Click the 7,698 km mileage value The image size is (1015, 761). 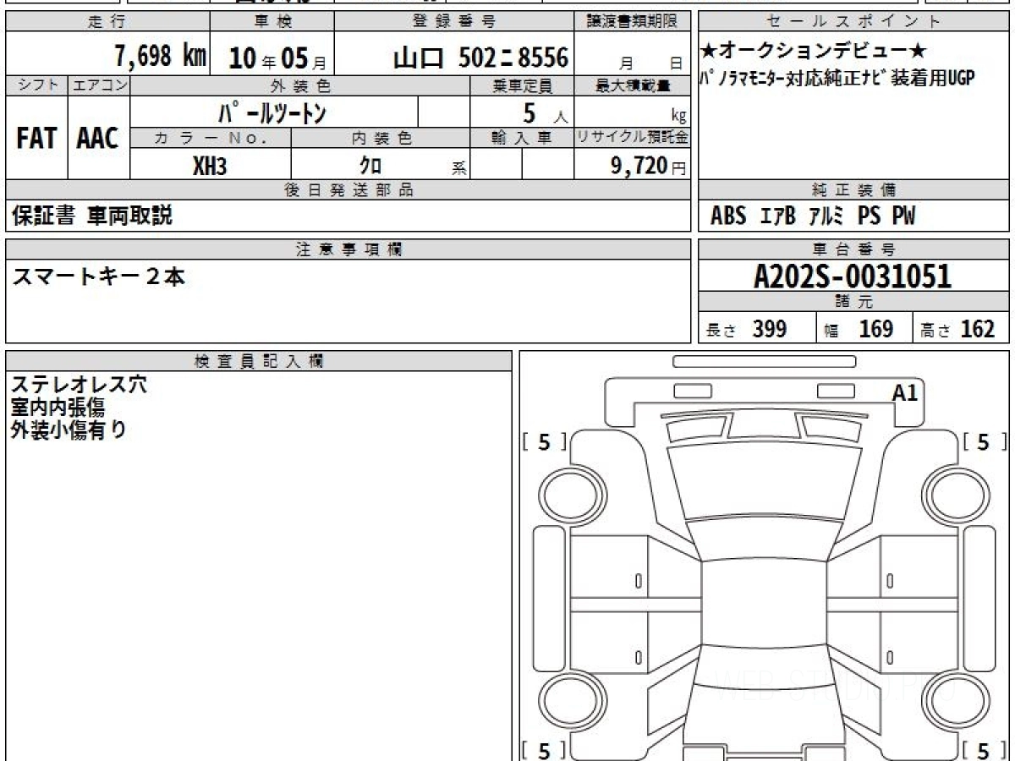(x=160, y=57)
